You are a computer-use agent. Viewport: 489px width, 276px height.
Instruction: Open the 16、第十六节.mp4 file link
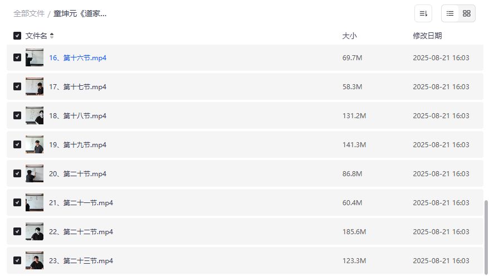coord(77,57)
